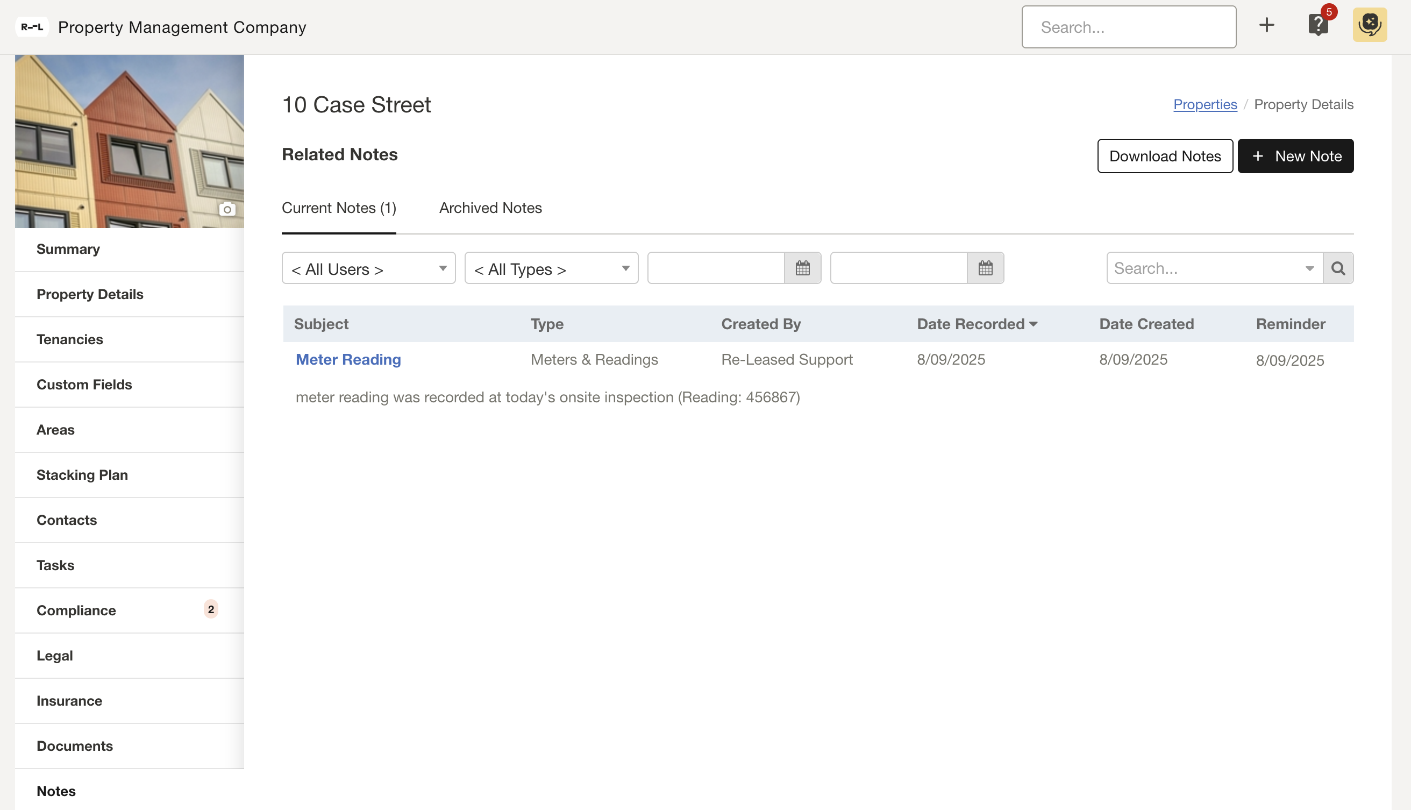Open the notes search box dropdown arrow

1309,269
